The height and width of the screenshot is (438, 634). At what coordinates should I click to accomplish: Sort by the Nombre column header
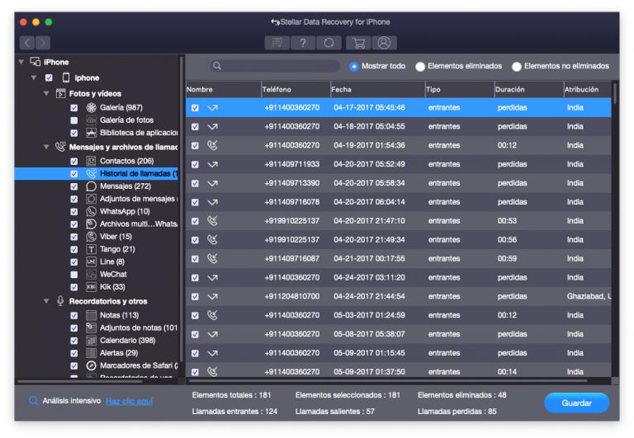point(223,89)
